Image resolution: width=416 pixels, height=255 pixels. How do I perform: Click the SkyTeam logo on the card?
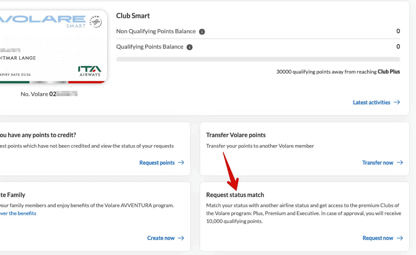click(x=96, y=22)
